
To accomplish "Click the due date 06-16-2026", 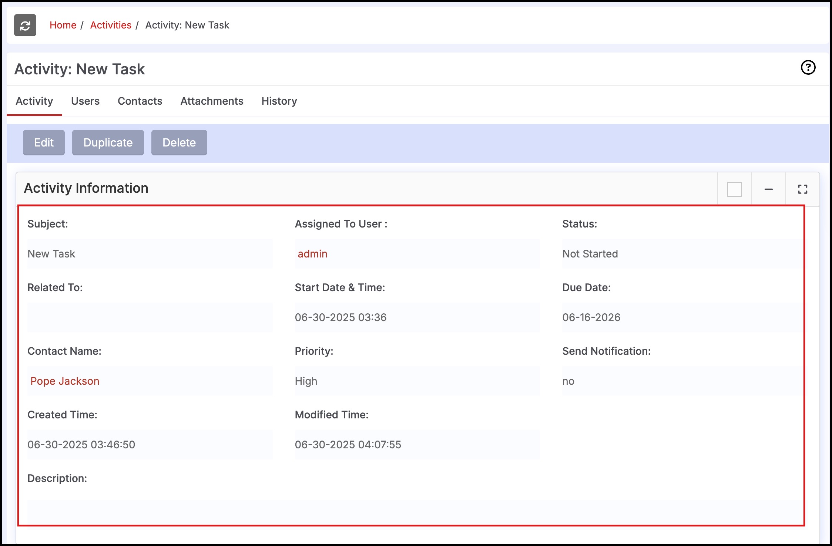I will 591,317.
